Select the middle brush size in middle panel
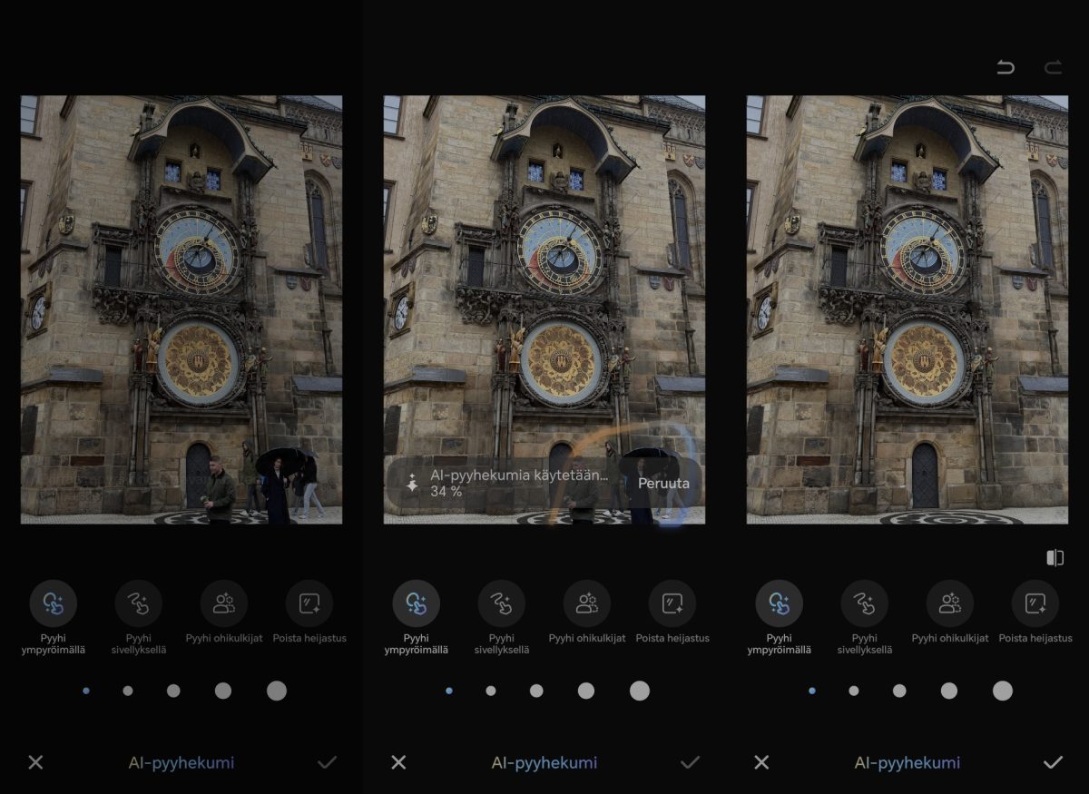Screen dimensions: 1089x794 pos(536,691)
